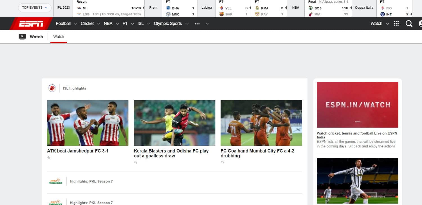The height and width of the screenshot is (205, 422).
Task: Expand the chevron beside NBA in navbar
Action: [117, 24]
